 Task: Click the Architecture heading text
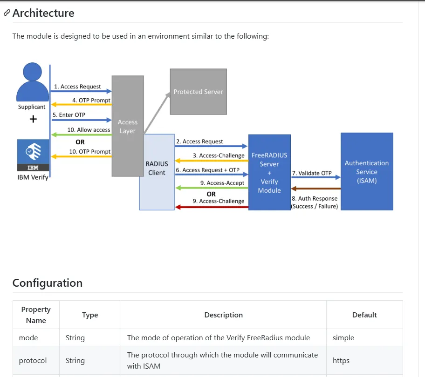pos(43,13)
